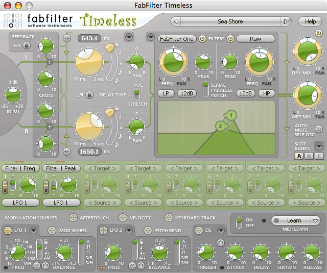
Task: Go to the next preset arrow
Action: 286,21
